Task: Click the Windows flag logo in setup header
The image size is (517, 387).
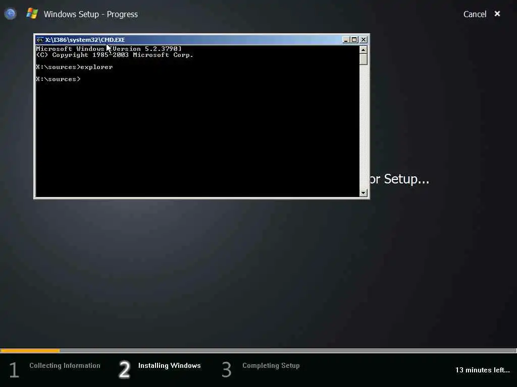Action: pos(32,14)
